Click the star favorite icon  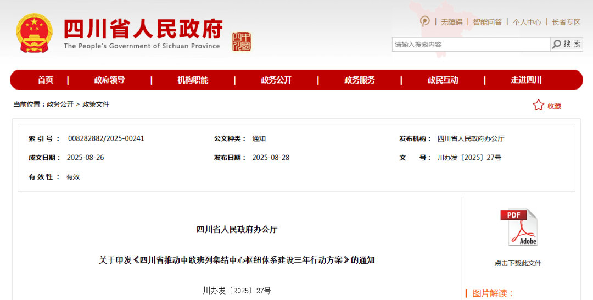[x=538, y=105]
